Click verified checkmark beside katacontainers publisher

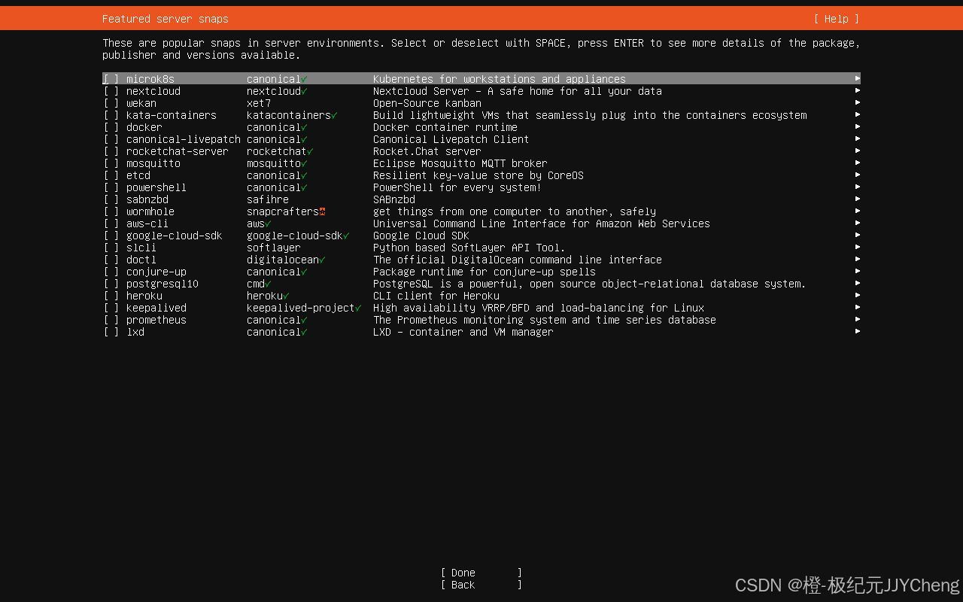(334, 115)
